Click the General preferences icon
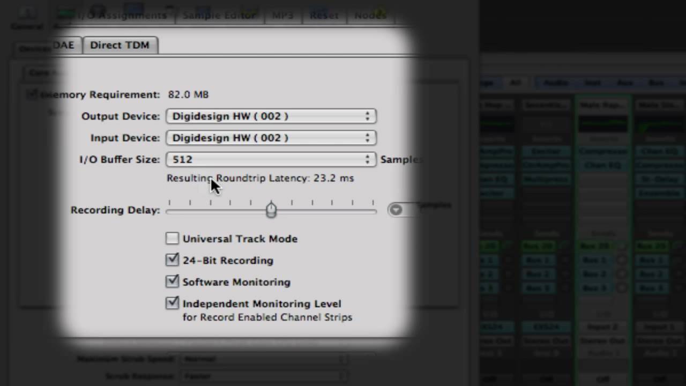 [x=27, y=18]
